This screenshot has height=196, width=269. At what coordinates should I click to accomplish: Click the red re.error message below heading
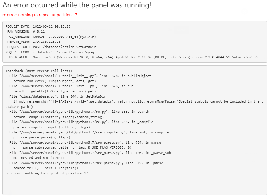[x=40, y=15]
